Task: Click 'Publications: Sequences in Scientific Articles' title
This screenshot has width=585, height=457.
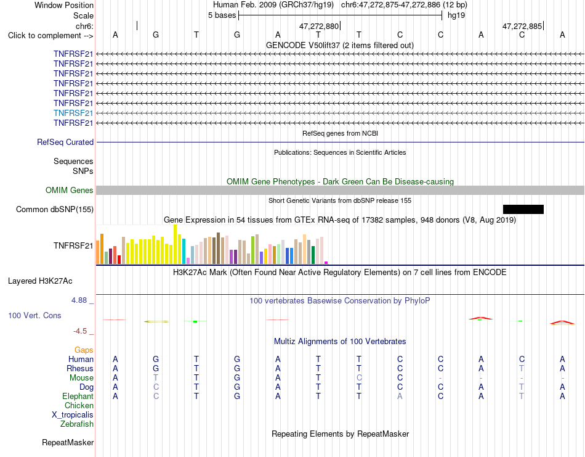Action: (340, 152)
